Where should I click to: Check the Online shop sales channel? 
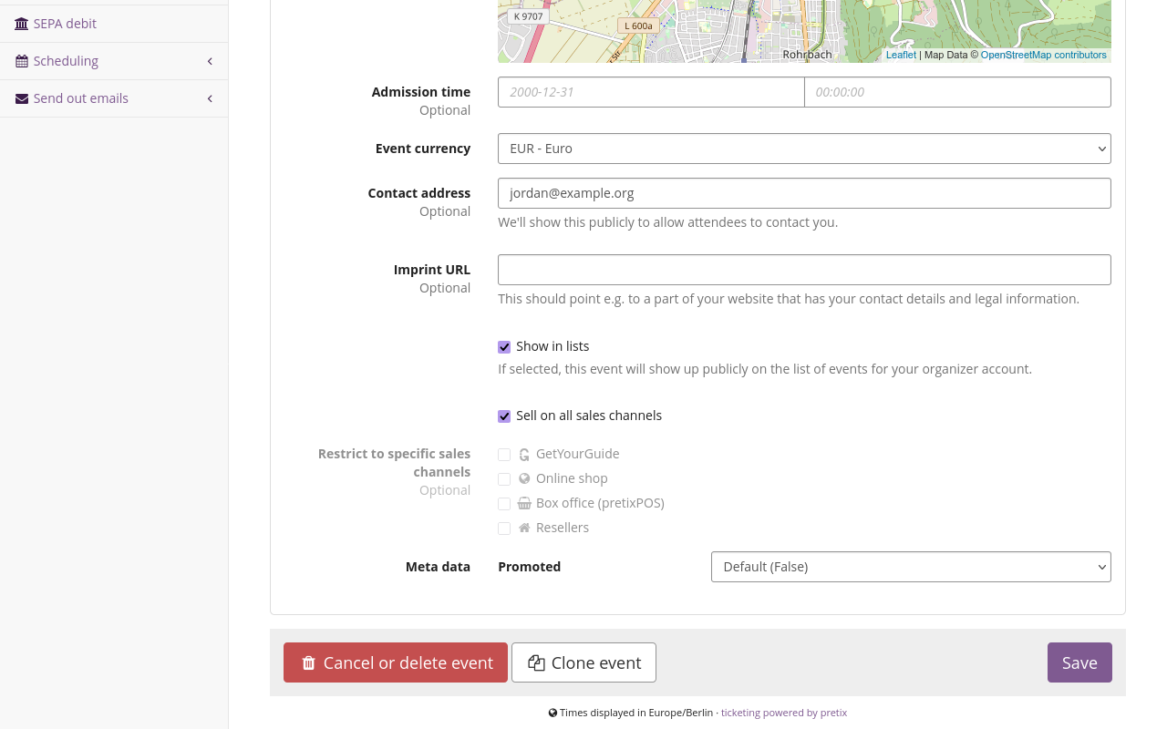[503, 478]
